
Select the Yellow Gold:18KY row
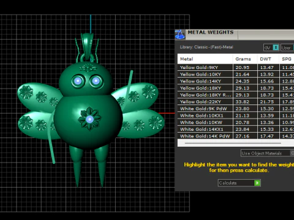point(236,88)
